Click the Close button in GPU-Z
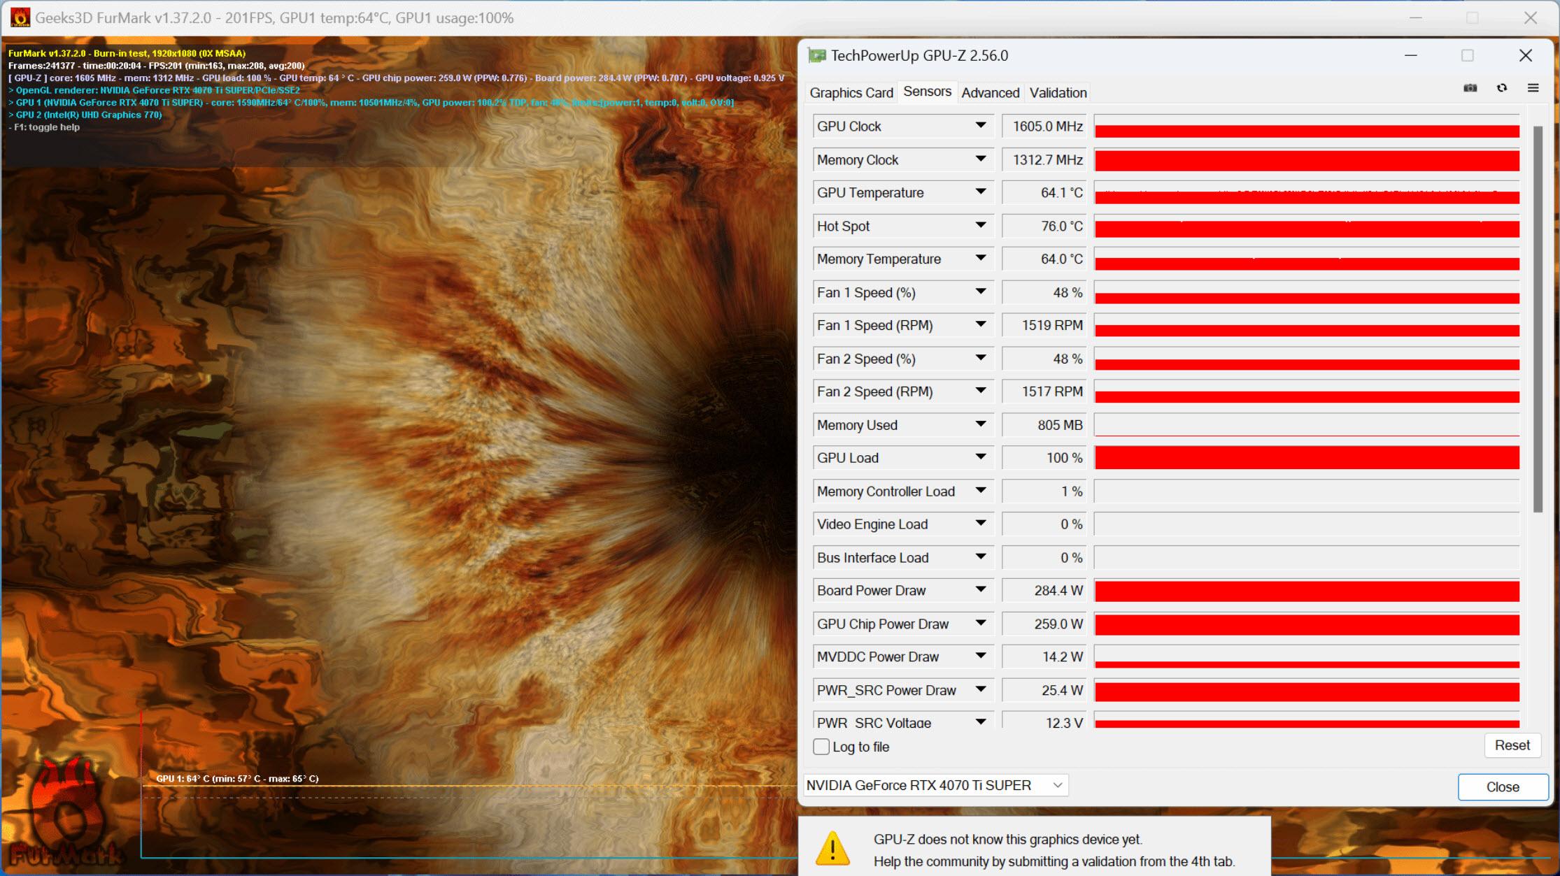1560x876 pixels. point(1500,785)
